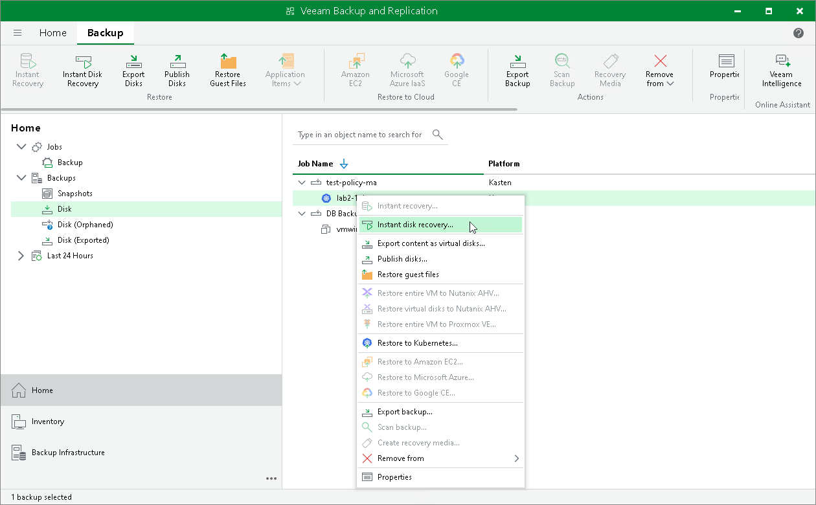The image size is (816, 505).
Task: Open the Remove from submenu arrow
Action: point(516,458)
